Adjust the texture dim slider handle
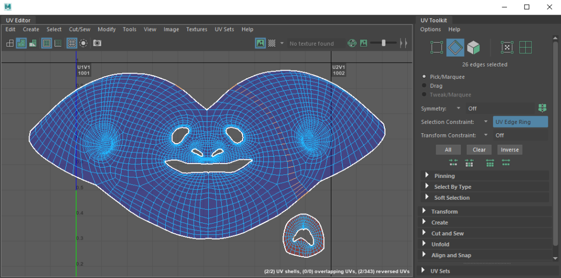 coord(383,43)
